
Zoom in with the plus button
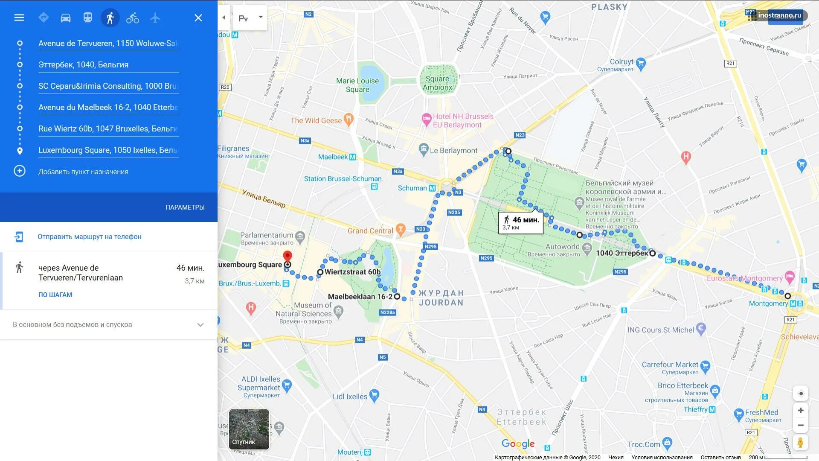tap(801, 410)
